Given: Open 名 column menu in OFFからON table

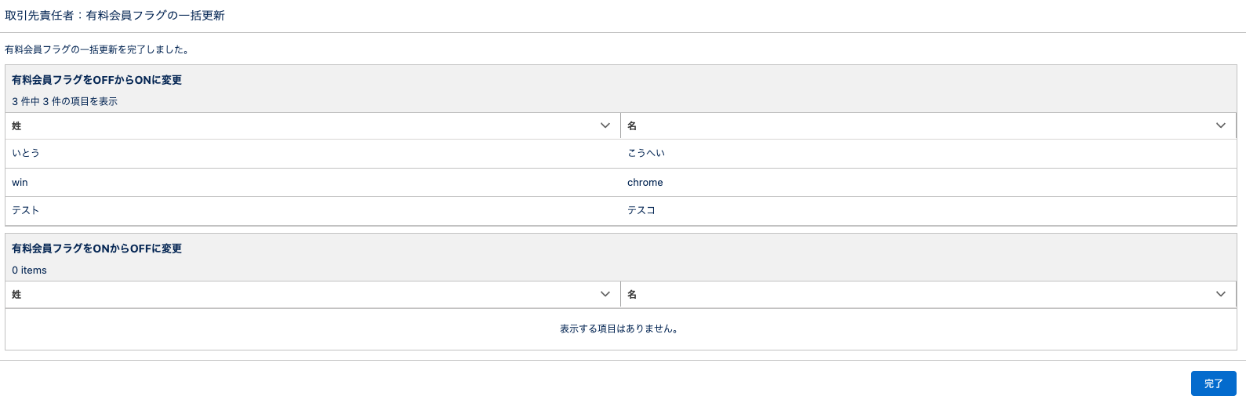Looking at the screenshot, I should point(1220,125).
